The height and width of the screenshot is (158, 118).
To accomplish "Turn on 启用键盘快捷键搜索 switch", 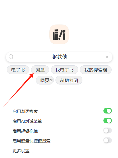I will [x=108, y=140].
